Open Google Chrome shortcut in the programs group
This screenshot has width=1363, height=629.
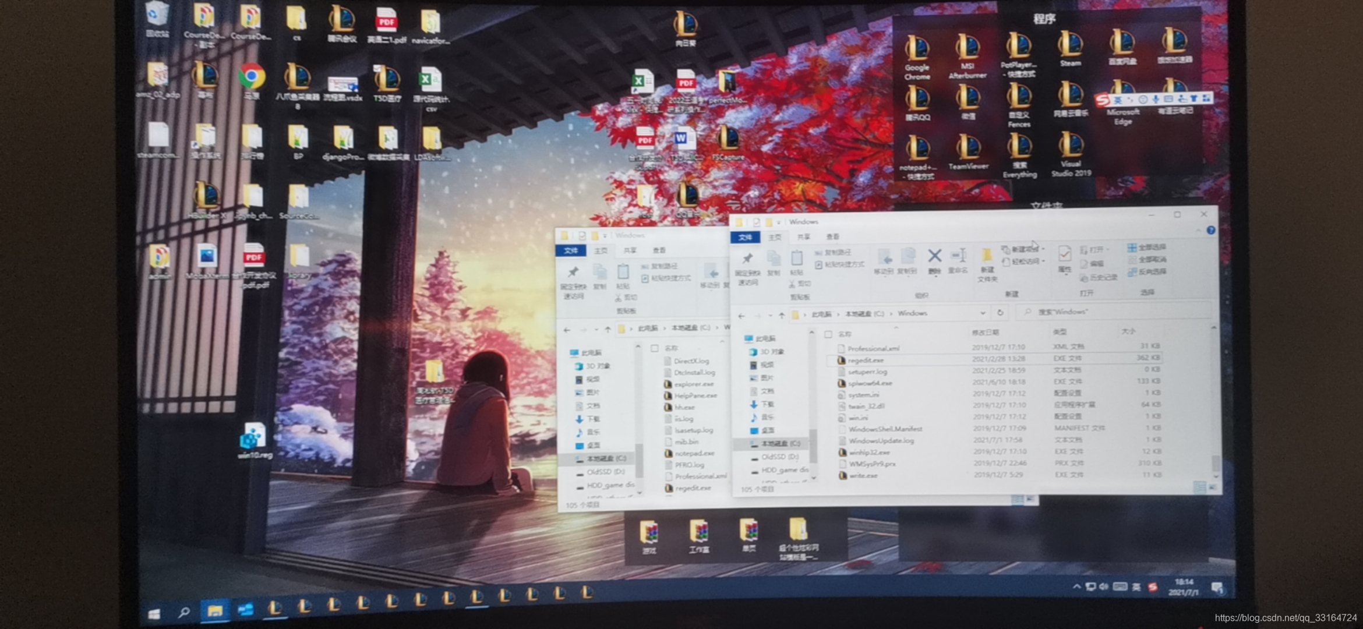(x=917, y=56)
